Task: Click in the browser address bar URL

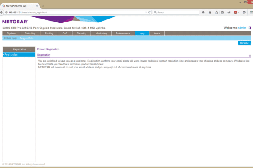Action: (76, 12)
